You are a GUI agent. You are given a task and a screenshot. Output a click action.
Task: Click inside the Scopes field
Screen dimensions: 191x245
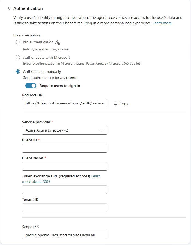click(x=64, y=235)
